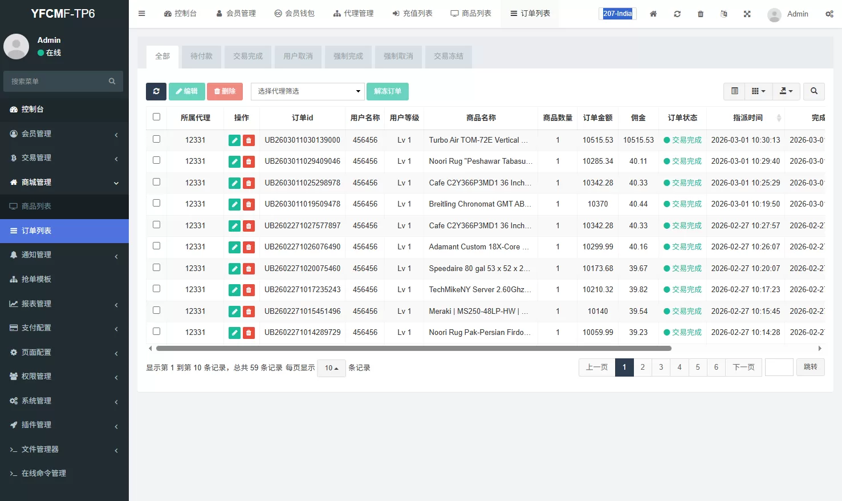The height and width of the screenshot is (501, 842).
Task: Go to page 3 of the order list
Action: [x=661, y=367]
